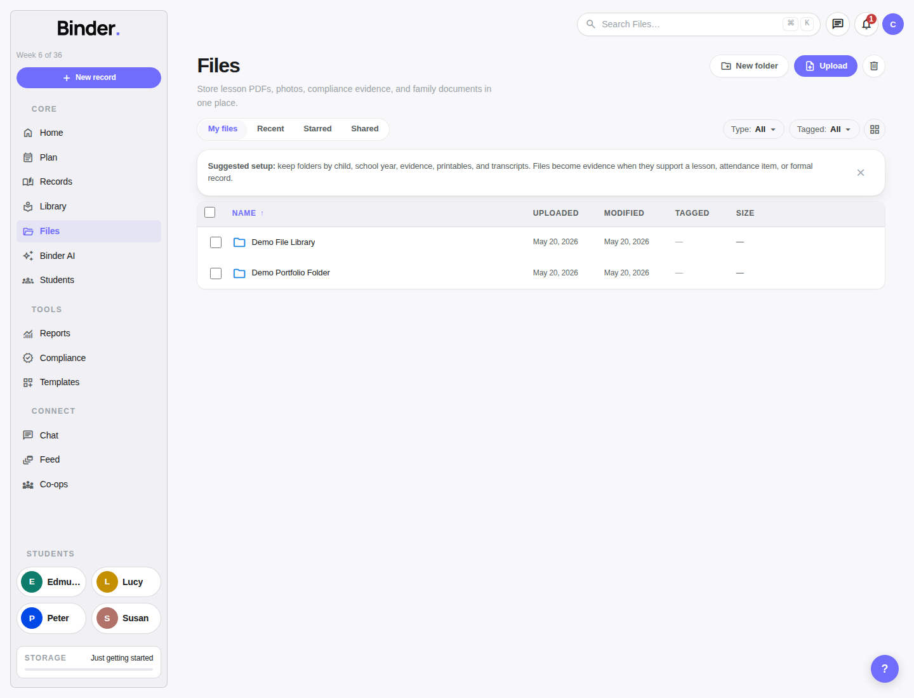The width and height of the screenshot is (914, 698).
Task: Expand the Tagged: All filter dropdown
Action: (x=824, y=129)
